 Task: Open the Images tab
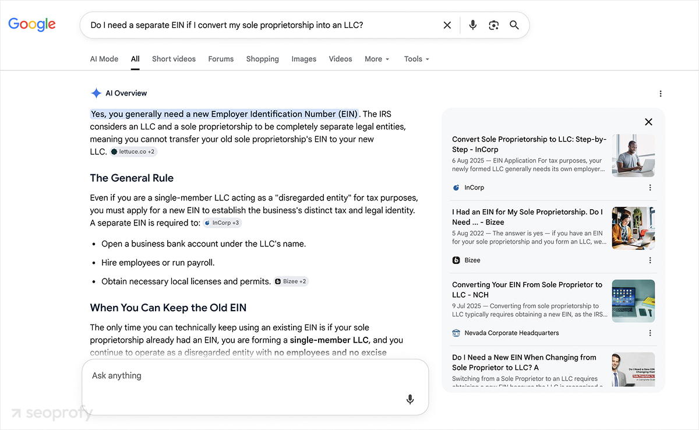(x=304, y=59)
